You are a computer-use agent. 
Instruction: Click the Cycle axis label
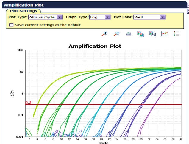point(103,143)
